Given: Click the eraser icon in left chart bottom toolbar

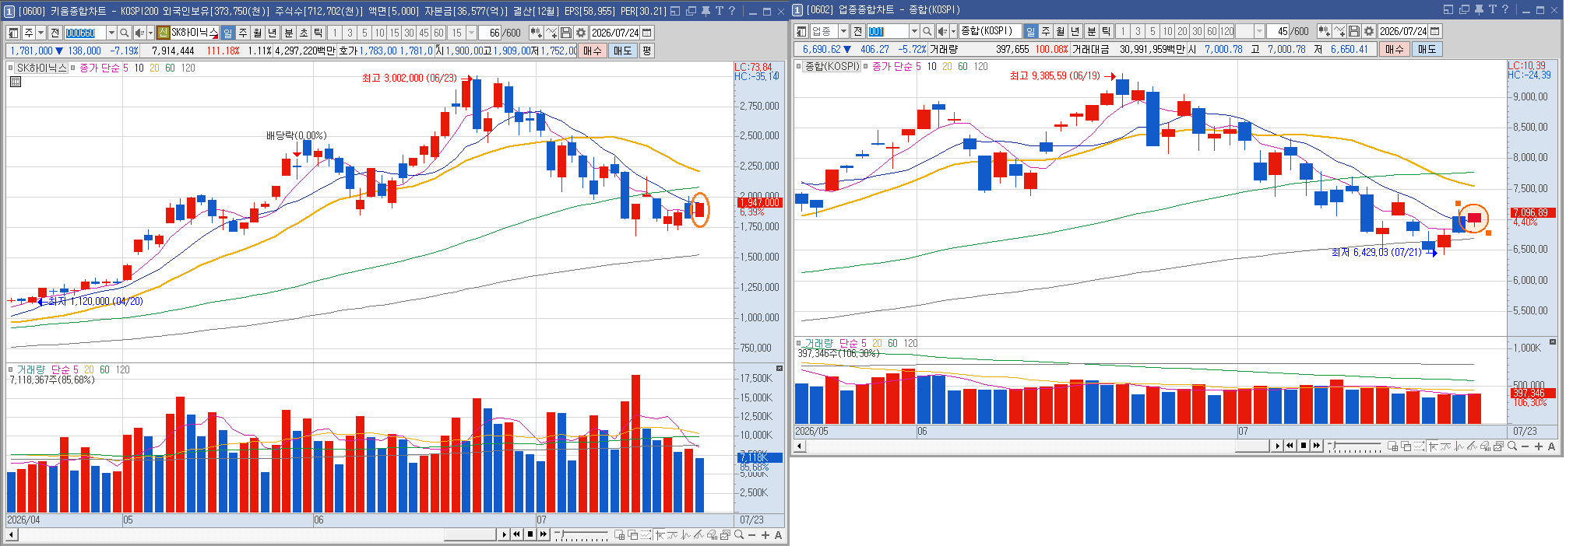Looking at the screenshot, I should click(711, 534).
